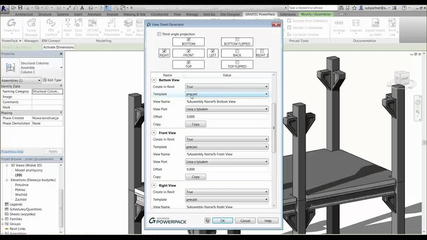Switch to the Structure ribbon tab

pos(45,14)
